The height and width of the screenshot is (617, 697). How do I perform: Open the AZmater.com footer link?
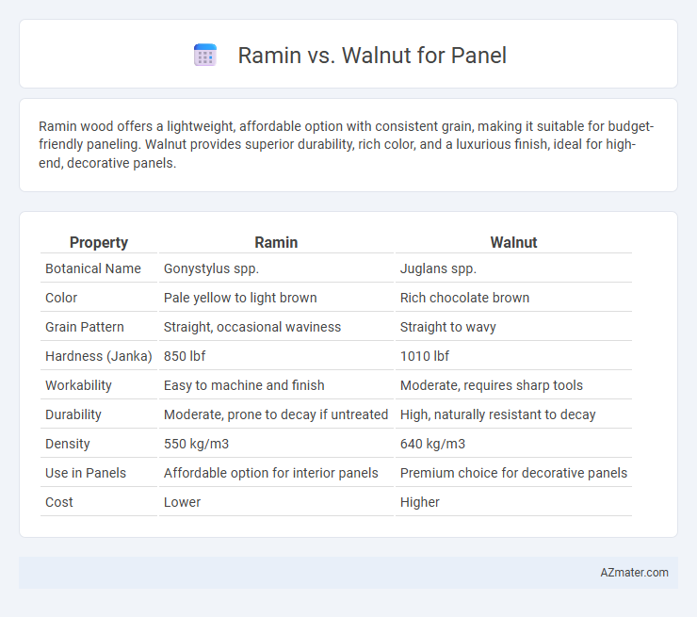tap(634, 573)
